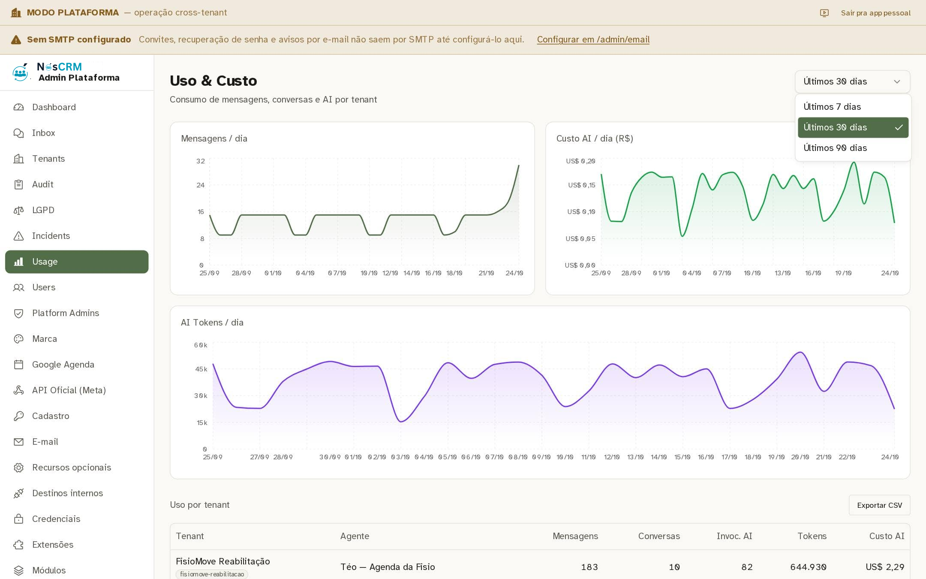Image resolution: width=926 pixels, height=579 pixels.
Task: Click the Tenants building icon
Action: pyautogui.click(x=18, y=159)
